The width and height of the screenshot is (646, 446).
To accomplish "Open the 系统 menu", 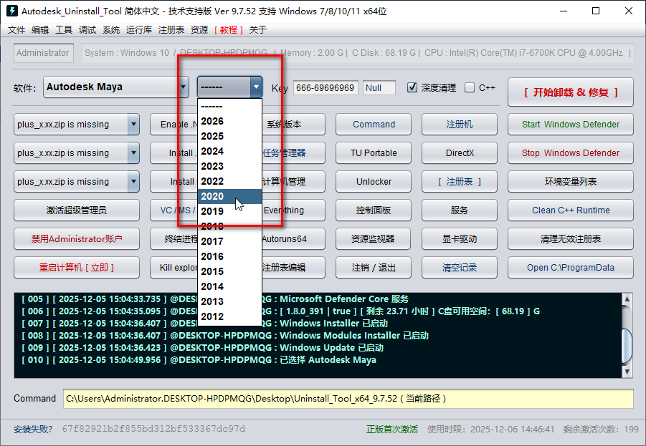I will tap(111, 29).
